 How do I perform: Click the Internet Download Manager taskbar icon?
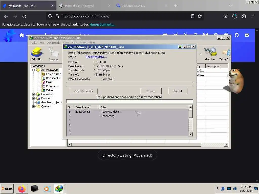click(x=59, y=189)
